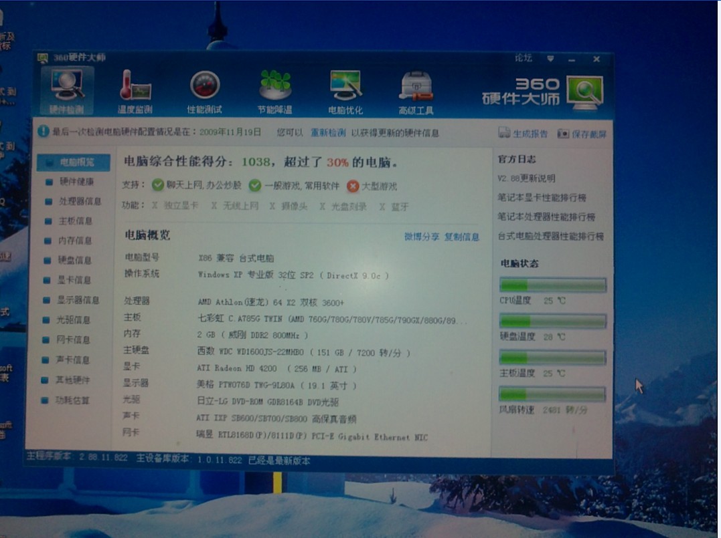Screen dimensions: 721x538
Task: Open the 节能降温 energy saving tool
Action: pyautogui.click(x=275, y=92)
